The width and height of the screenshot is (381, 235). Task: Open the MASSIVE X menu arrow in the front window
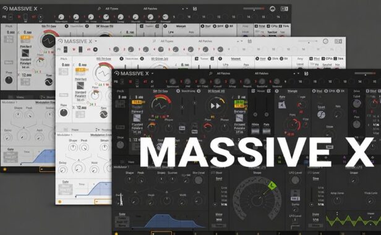[153, 74]
